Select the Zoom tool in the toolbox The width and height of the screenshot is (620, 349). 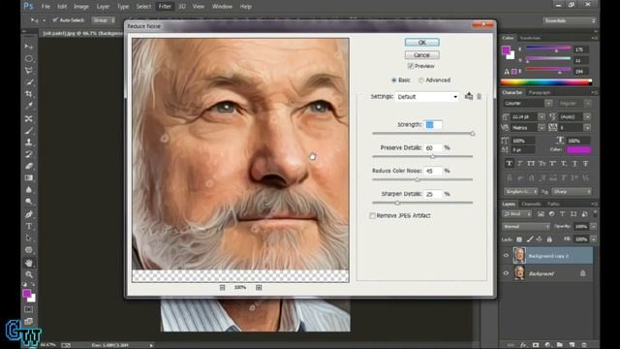pyautogui.click(x=28, y=274)
